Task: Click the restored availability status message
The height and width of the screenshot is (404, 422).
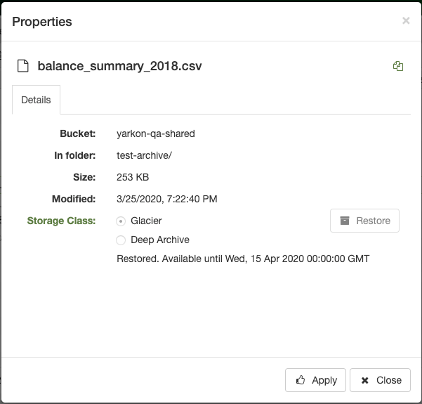Action: (243, 259)
